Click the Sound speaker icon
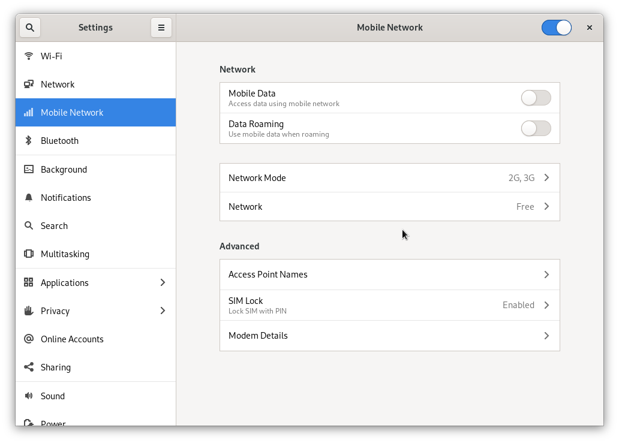Image resolution: width=619 pixels, height=443 pixels. pyautogui.click(x=28, y=396)
